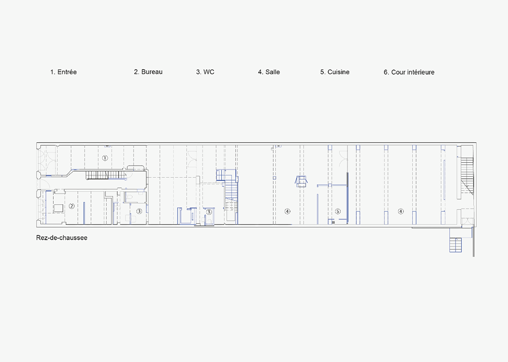Click the '5. Cuisine' legend label
The image size is (508, 362).
(335, 72)
